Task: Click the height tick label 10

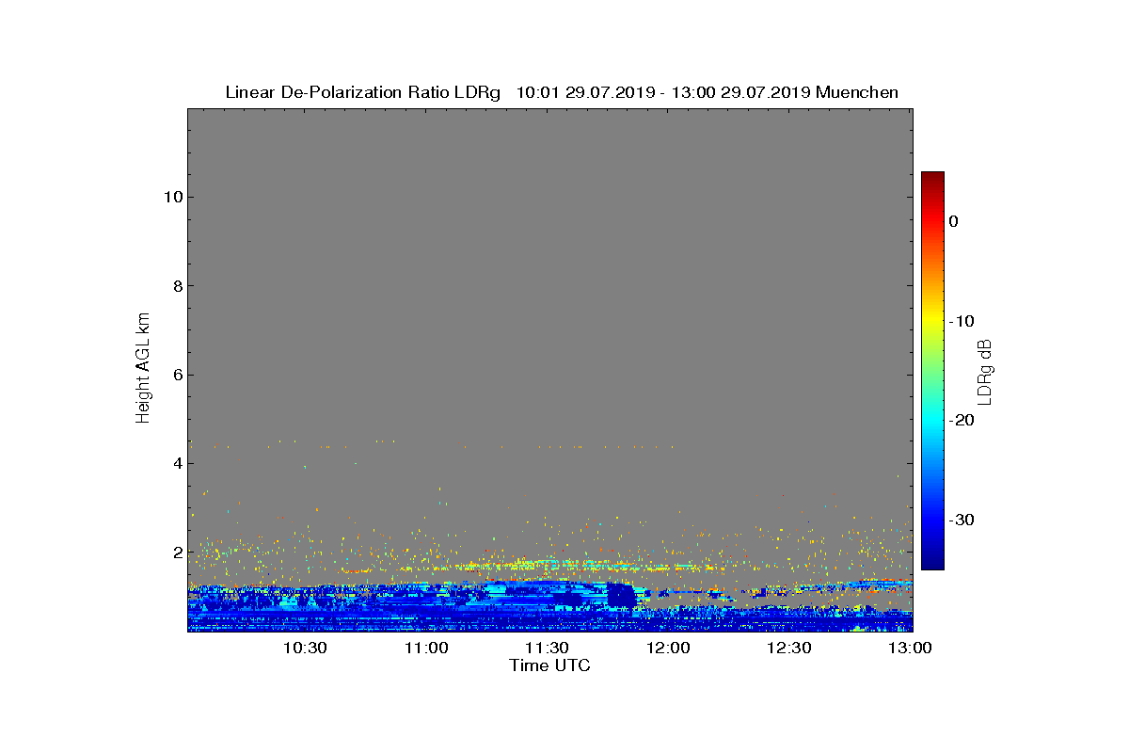Action: click(171, 197)
